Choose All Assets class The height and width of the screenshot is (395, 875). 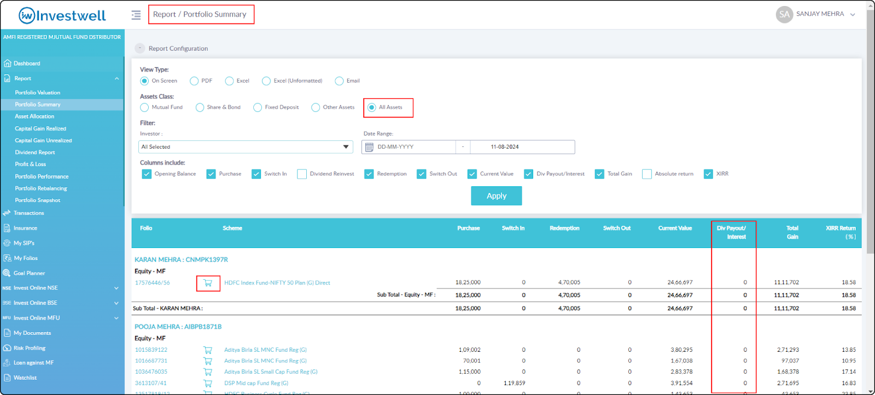[372, 108]
